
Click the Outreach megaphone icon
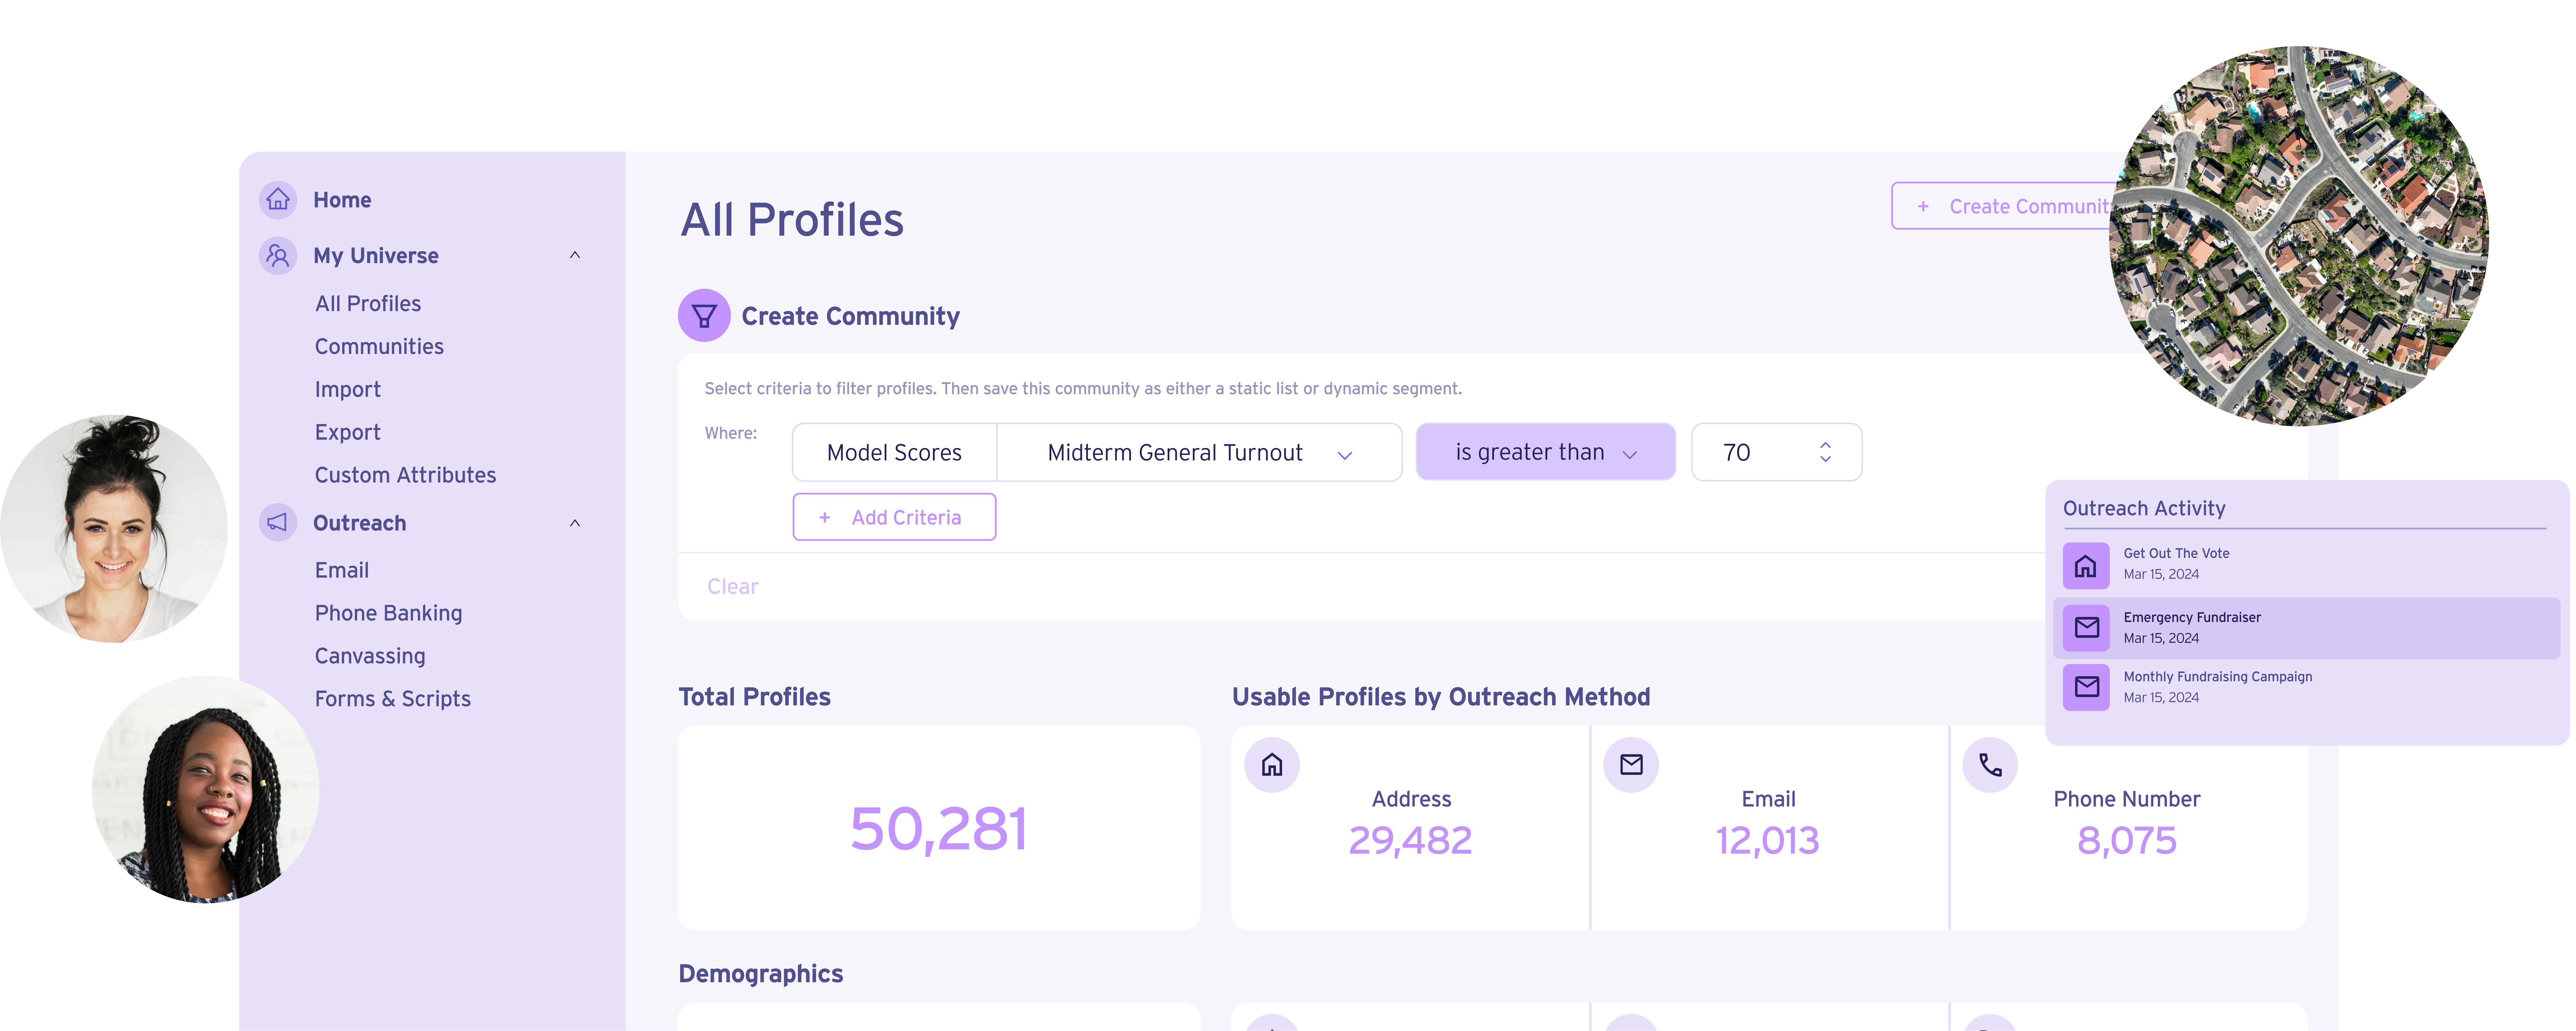point(276,523)
